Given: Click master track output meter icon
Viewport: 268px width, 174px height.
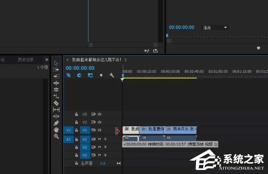Looking at the screenshot, I should pyautogui.click(x=119, y=163).
